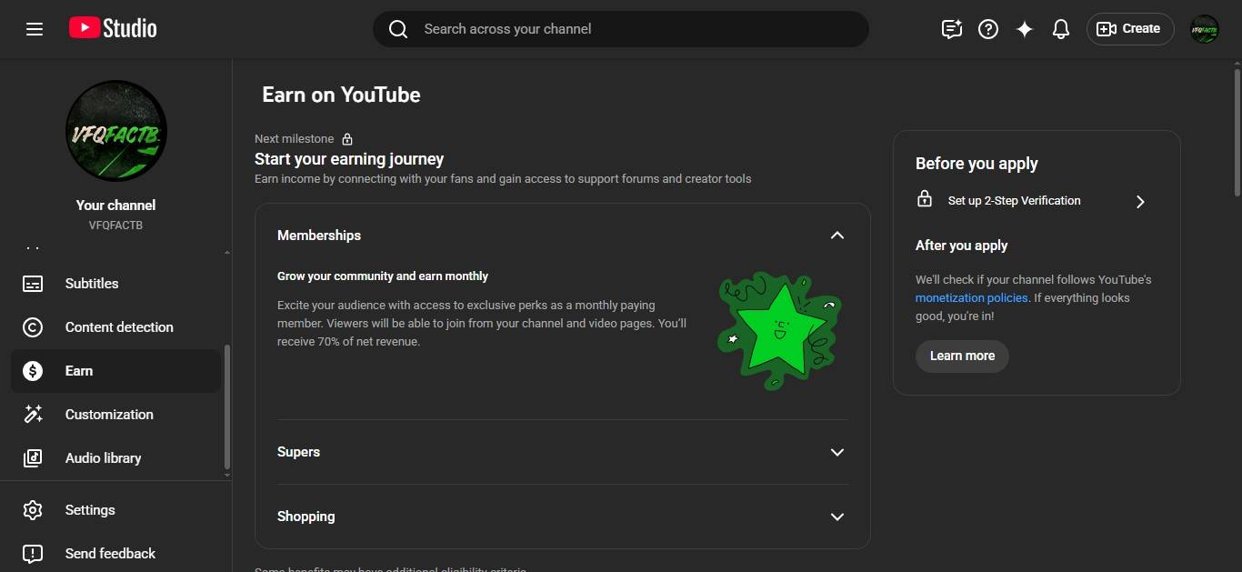The image size is (1242, 572).
Task: Expand the Supers section
Action: point(836,452)
